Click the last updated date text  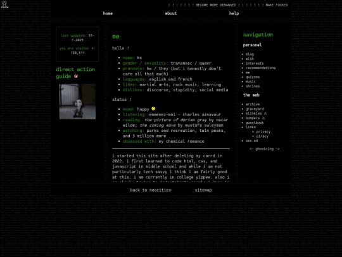click(x=77, y=37)
